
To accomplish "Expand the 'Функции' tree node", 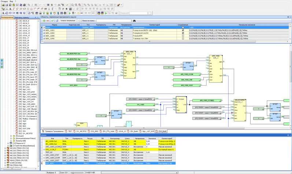I will (11, 136).
